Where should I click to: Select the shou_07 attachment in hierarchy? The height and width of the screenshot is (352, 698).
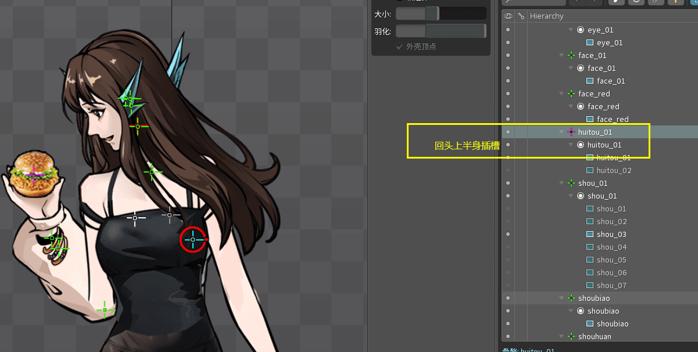(611, 286)
